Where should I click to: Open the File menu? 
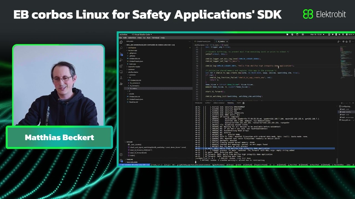[x=121, y=38]
